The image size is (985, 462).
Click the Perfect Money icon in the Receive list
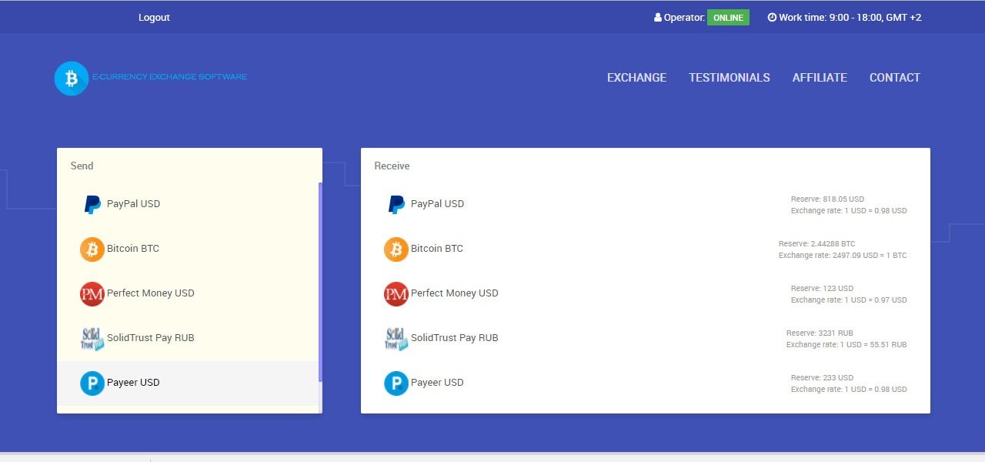[396, 293]
